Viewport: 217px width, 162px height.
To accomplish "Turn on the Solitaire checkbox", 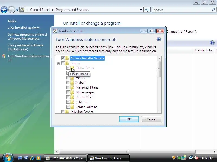I will click(68, 102).
